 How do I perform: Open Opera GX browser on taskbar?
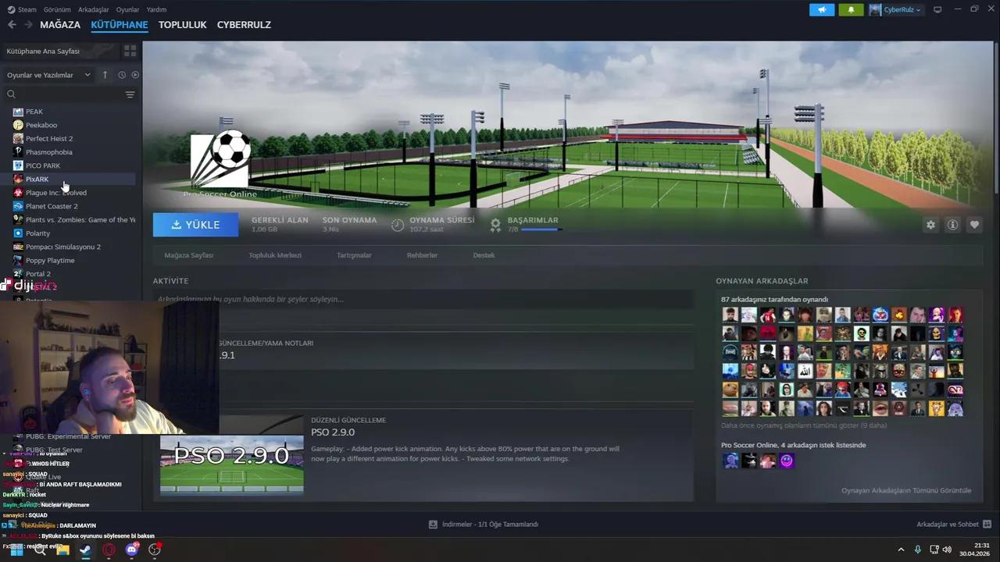click(x=109, y=550)
